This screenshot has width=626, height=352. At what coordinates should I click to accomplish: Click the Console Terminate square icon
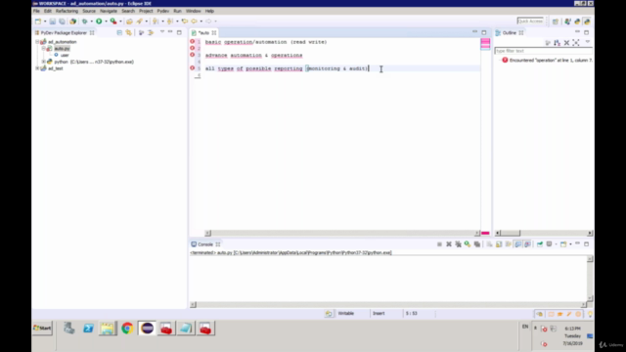(x=439, y=244)
